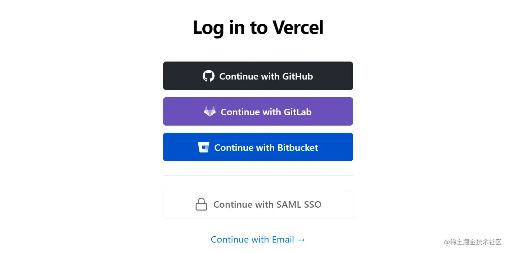This screenshot has width=509, height=253.
Task: Click the watermark text in bottom corner
Action: [473, 242]
